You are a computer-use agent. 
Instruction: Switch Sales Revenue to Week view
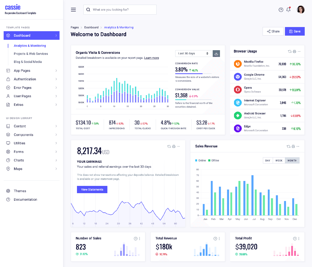click(x=279, y=161)
